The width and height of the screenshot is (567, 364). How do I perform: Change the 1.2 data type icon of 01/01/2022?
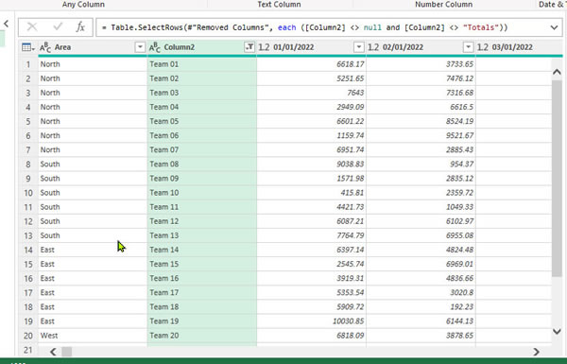click(264, 47)
